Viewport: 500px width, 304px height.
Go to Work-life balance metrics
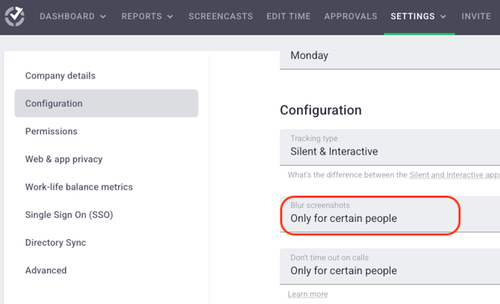coord(79,187)
